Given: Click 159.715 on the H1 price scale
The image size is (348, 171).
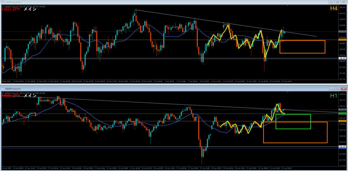Looking at the screenshot, I should click(x=342, y=100).
